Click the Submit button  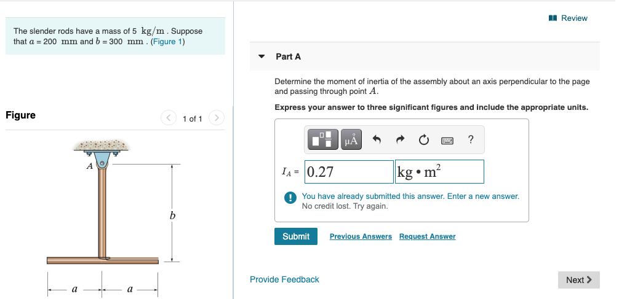click(x=296, y=236)
